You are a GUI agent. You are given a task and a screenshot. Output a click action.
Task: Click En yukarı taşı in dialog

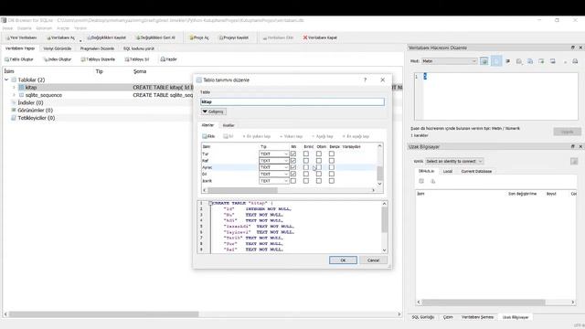[256, 136]
